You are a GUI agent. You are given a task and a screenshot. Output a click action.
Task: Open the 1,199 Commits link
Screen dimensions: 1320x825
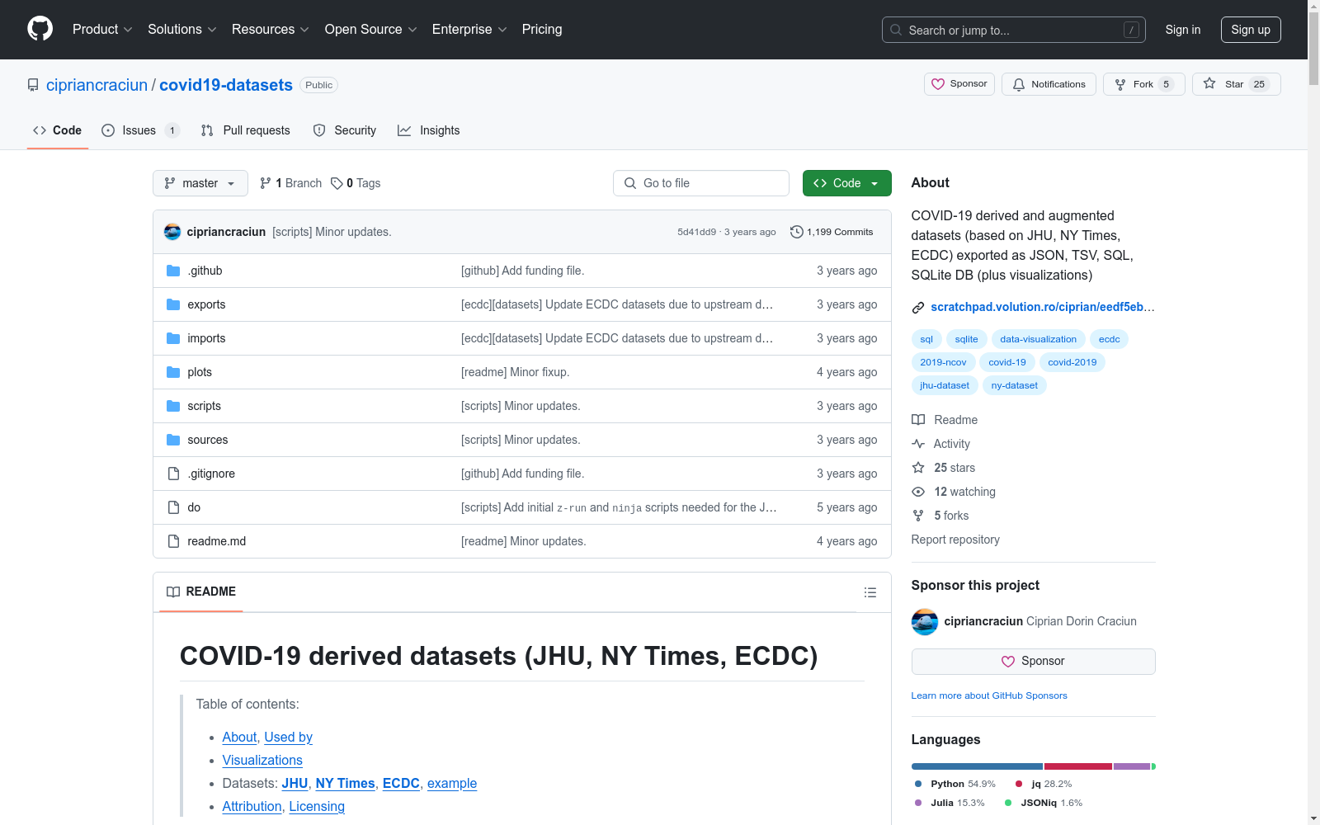tap(832, 232)
